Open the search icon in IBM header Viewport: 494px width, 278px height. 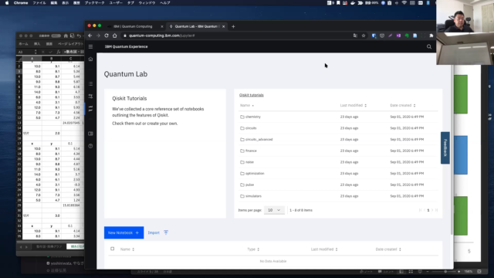[429, 46]
